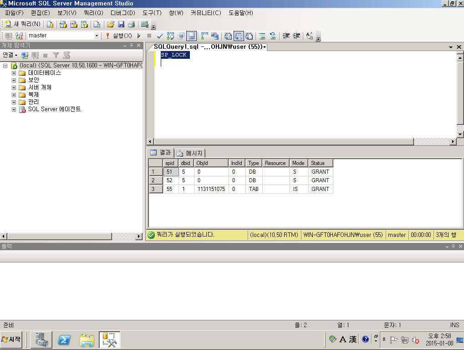
Task: Toggle the IntelliSense Enabled button
Action: (x=191, y=36)
